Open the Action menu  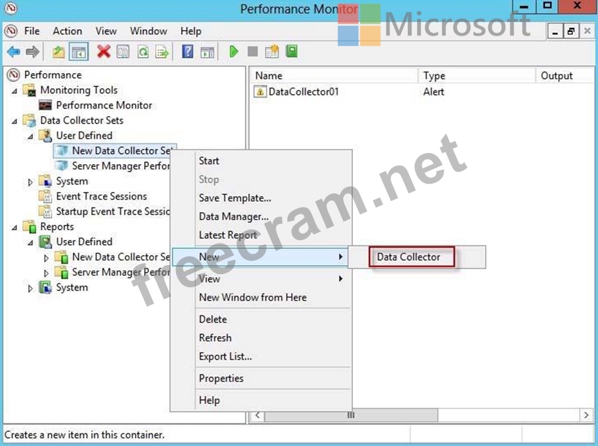pos(67,31)
